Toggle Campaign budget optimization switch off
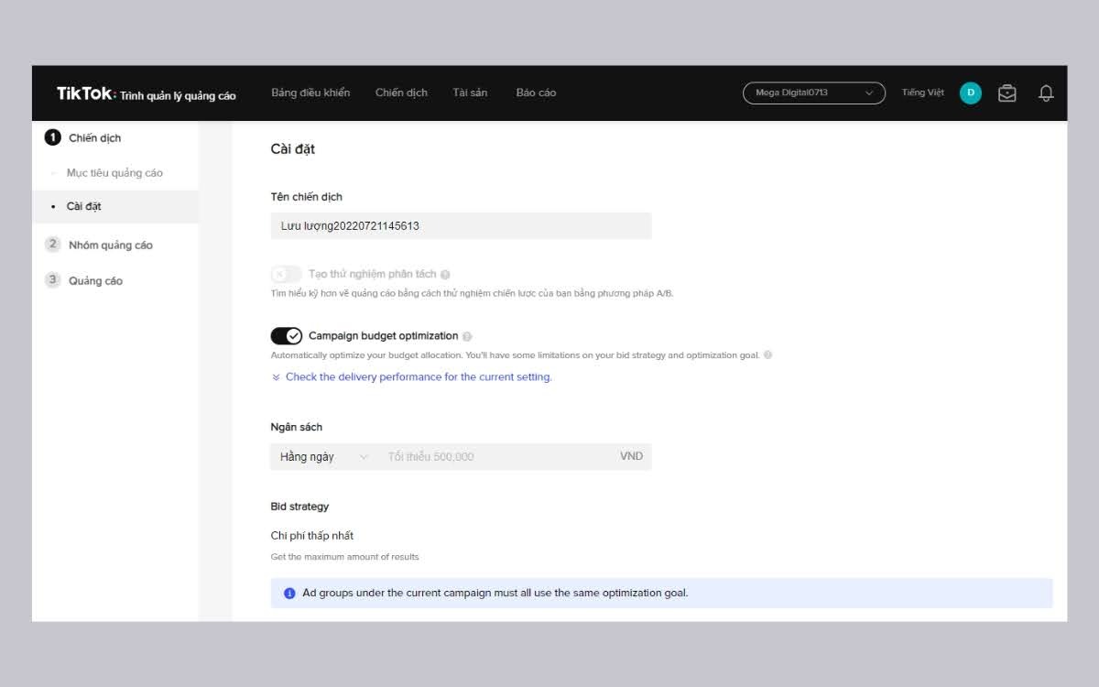This screenshot has width=1099, height=687. tap(286, 336)
